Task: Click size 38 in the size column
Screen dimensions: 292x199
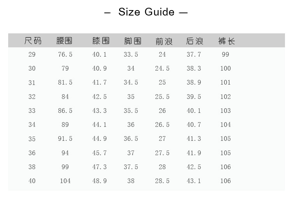Action: [x=32, y=167]
